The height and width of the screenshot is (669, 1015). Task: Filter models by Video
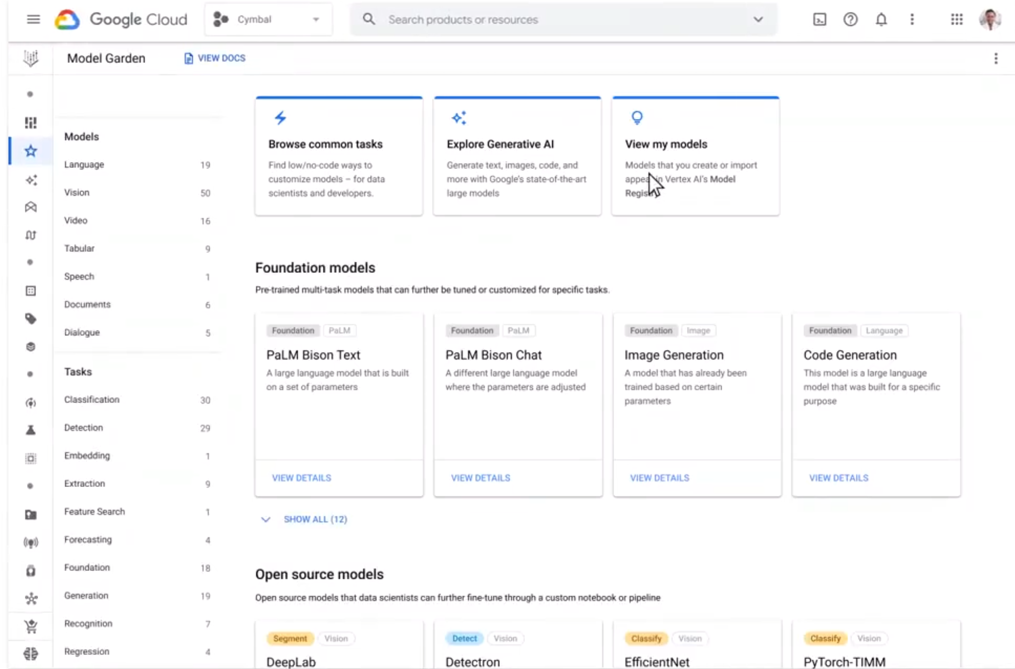pyautogui.click(x=137, y=220)
